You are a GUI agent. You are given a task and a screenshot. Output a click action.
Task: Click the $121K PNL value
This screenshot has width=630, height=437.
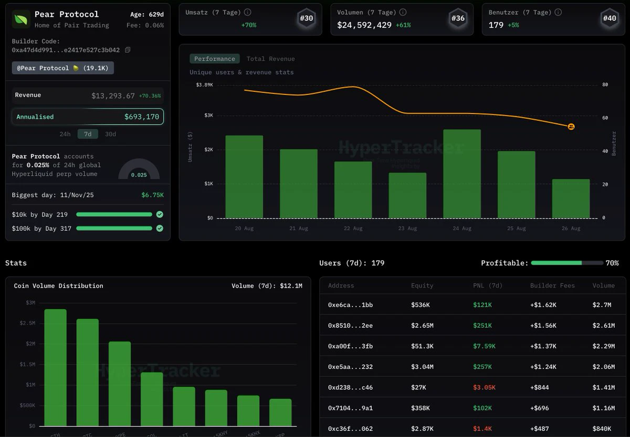click(482, 304)
